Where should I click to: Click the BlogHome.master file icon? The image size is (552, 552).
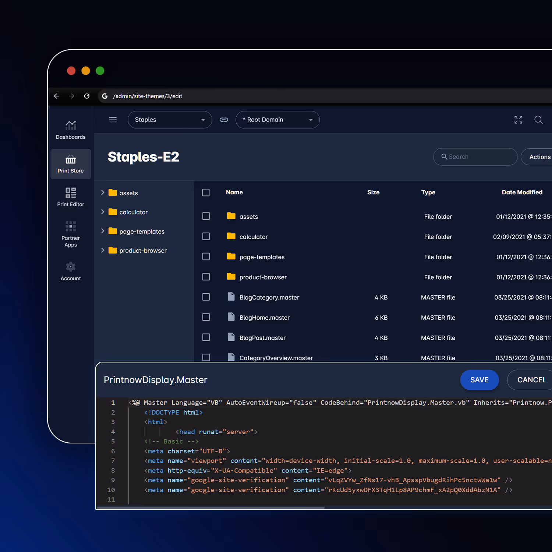231,317
